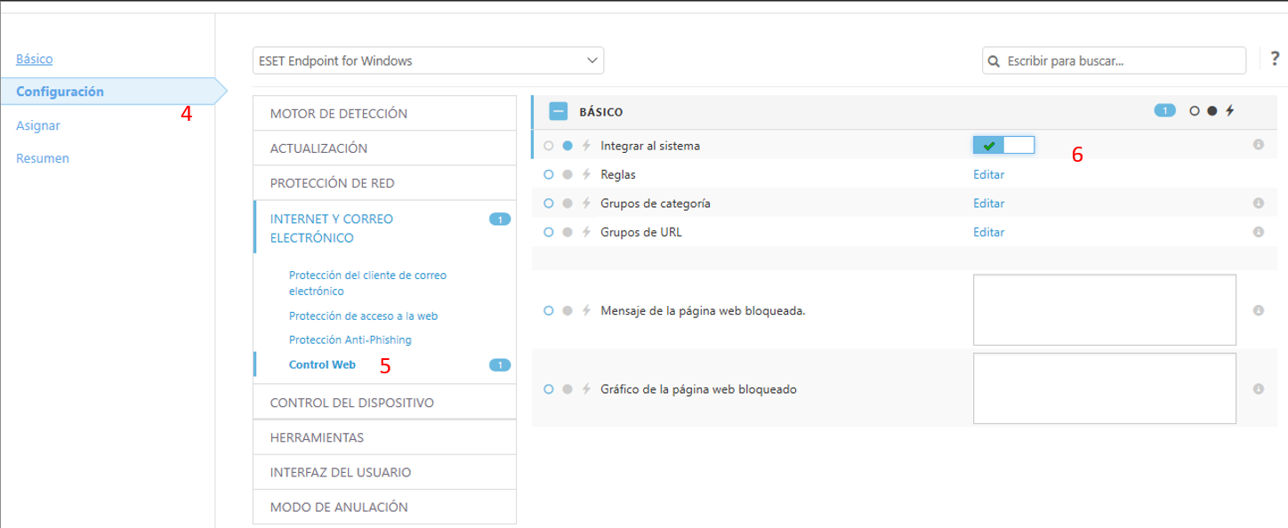Select the apply dot radio for Reglas

(568, 174)
